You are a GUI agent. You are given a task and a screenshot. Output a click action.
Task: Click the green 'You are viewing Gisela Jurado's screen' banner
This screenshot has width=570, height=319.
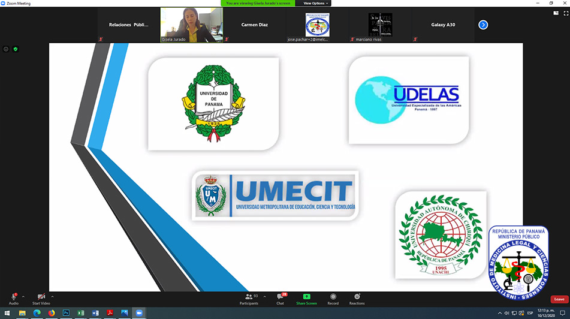coord(258,3)
